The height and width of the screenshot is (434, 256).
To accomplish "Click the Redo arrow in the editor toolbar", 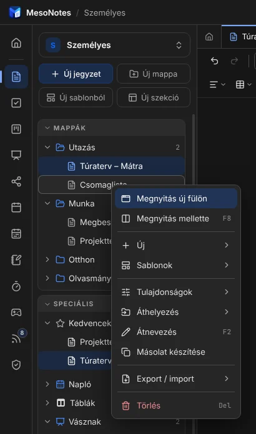I will (234, 61).
